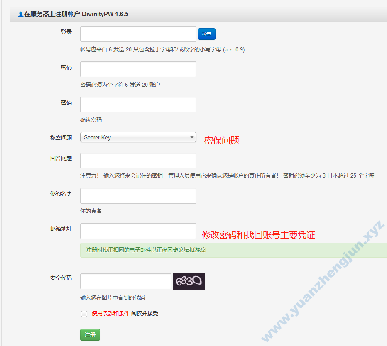Viewport: 387px width, 346px height.
Task: Click the 你的名字 real name field
Action: tap(138, 195)
